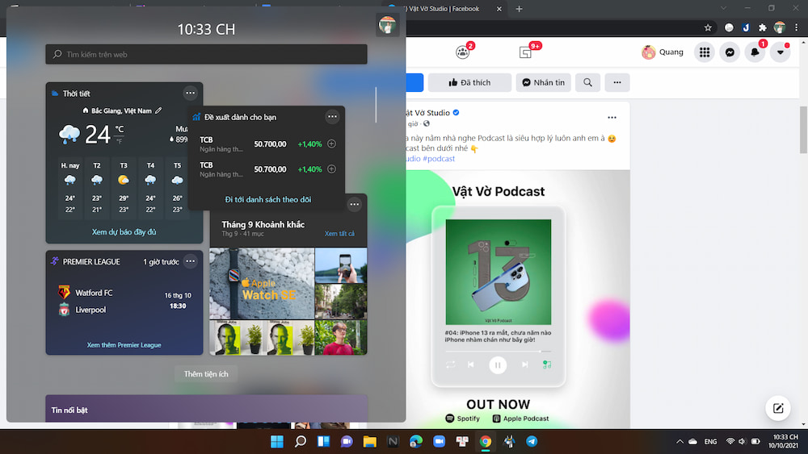This screenshot has width=808, height=454.
Task: Click Thêm tiện ích button
Action: (x=206, y=374)
